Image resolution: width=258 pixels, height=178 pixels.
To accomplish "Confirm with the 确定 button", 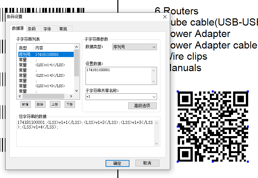I will [117, 163].
